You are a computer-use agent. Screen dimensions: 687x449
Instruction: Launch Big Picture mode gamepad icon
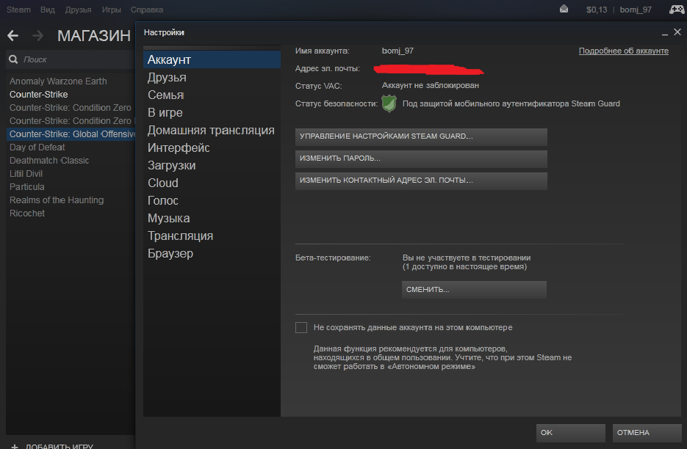677,10
